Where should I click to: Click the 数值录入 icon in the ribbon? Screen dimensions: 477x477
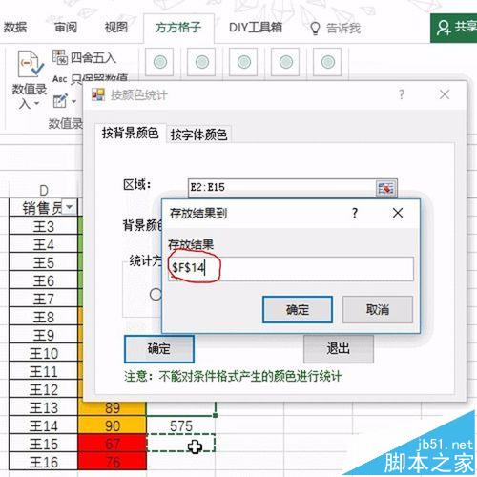point(30,64)
